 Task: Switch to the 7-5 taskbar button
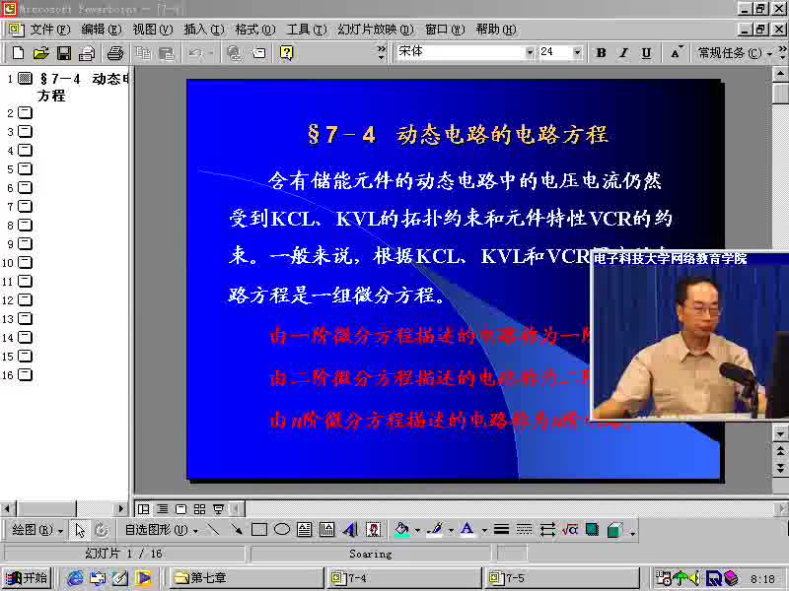(x=561, y=578)
